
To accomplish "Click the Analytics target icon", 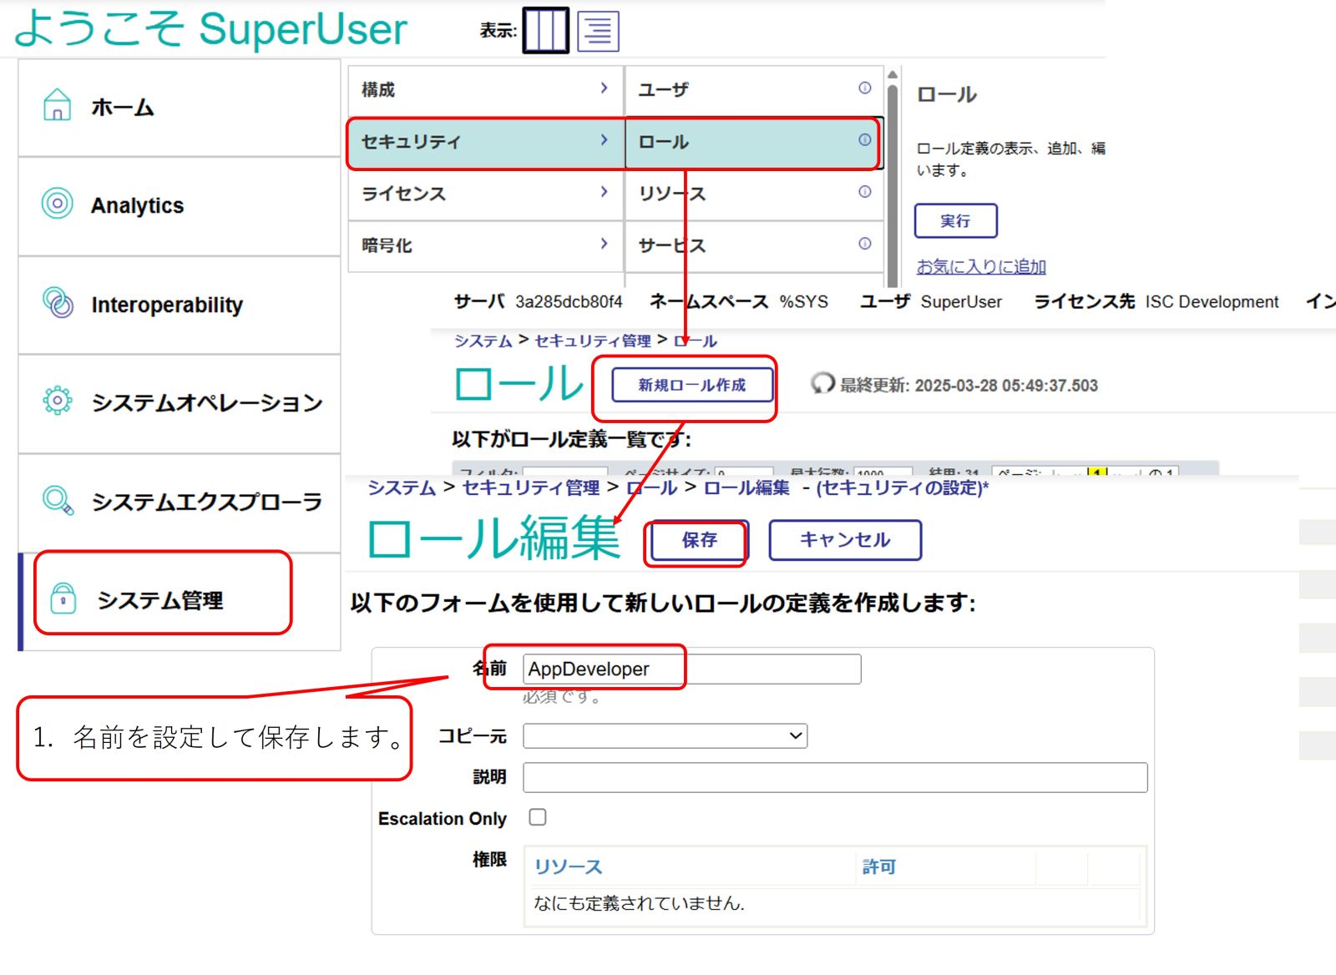I will tap(57, 203).
